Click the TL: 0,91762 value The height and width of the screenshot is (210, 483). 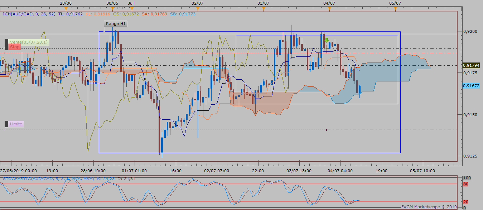[x=71, y=14]
